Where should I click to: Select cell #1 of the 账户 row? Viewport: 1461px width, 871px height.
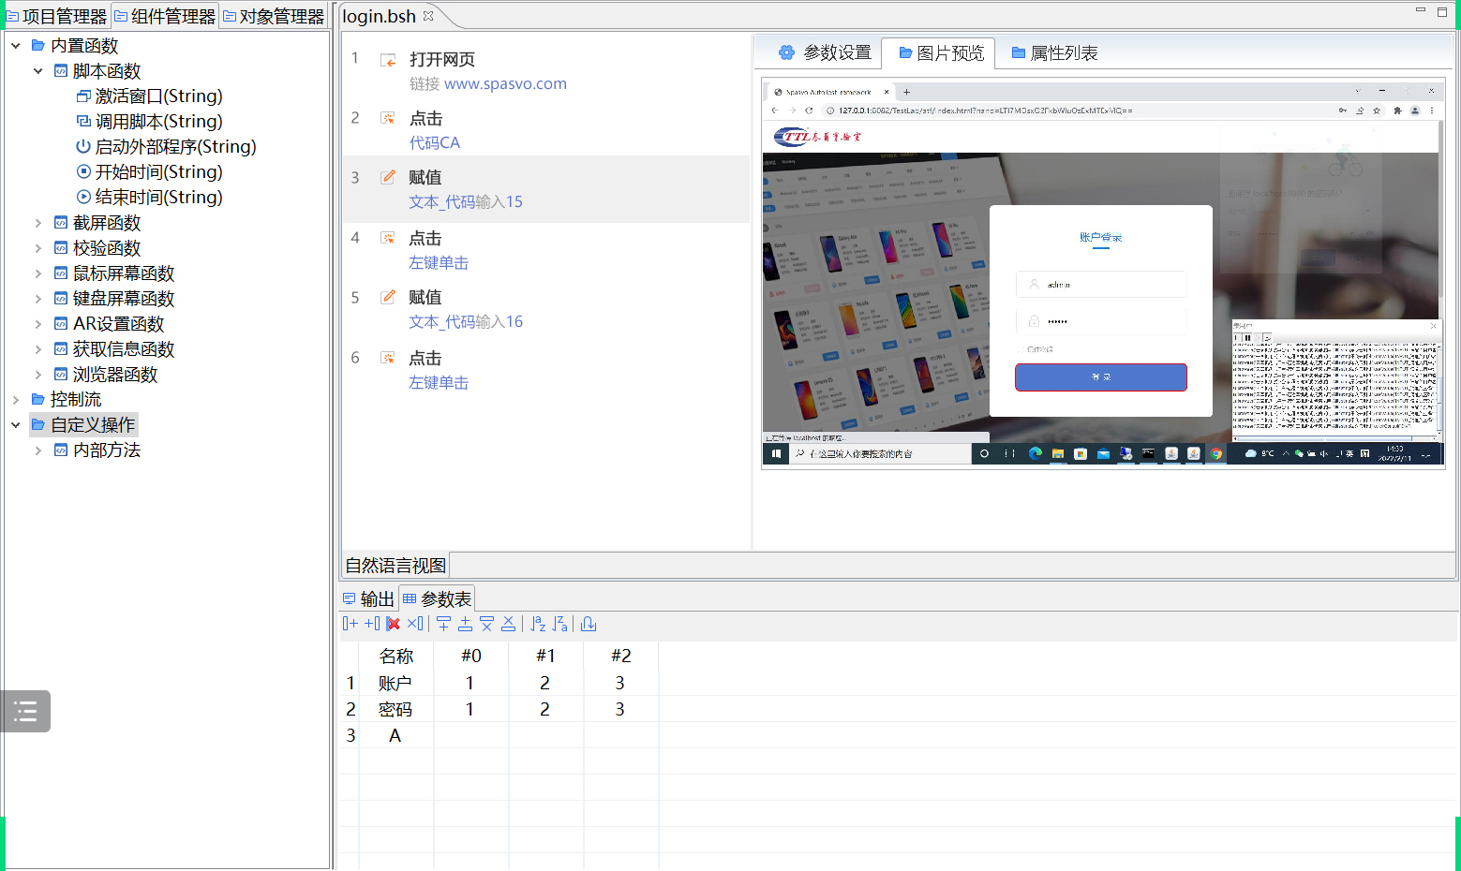(x=545, y=683)
